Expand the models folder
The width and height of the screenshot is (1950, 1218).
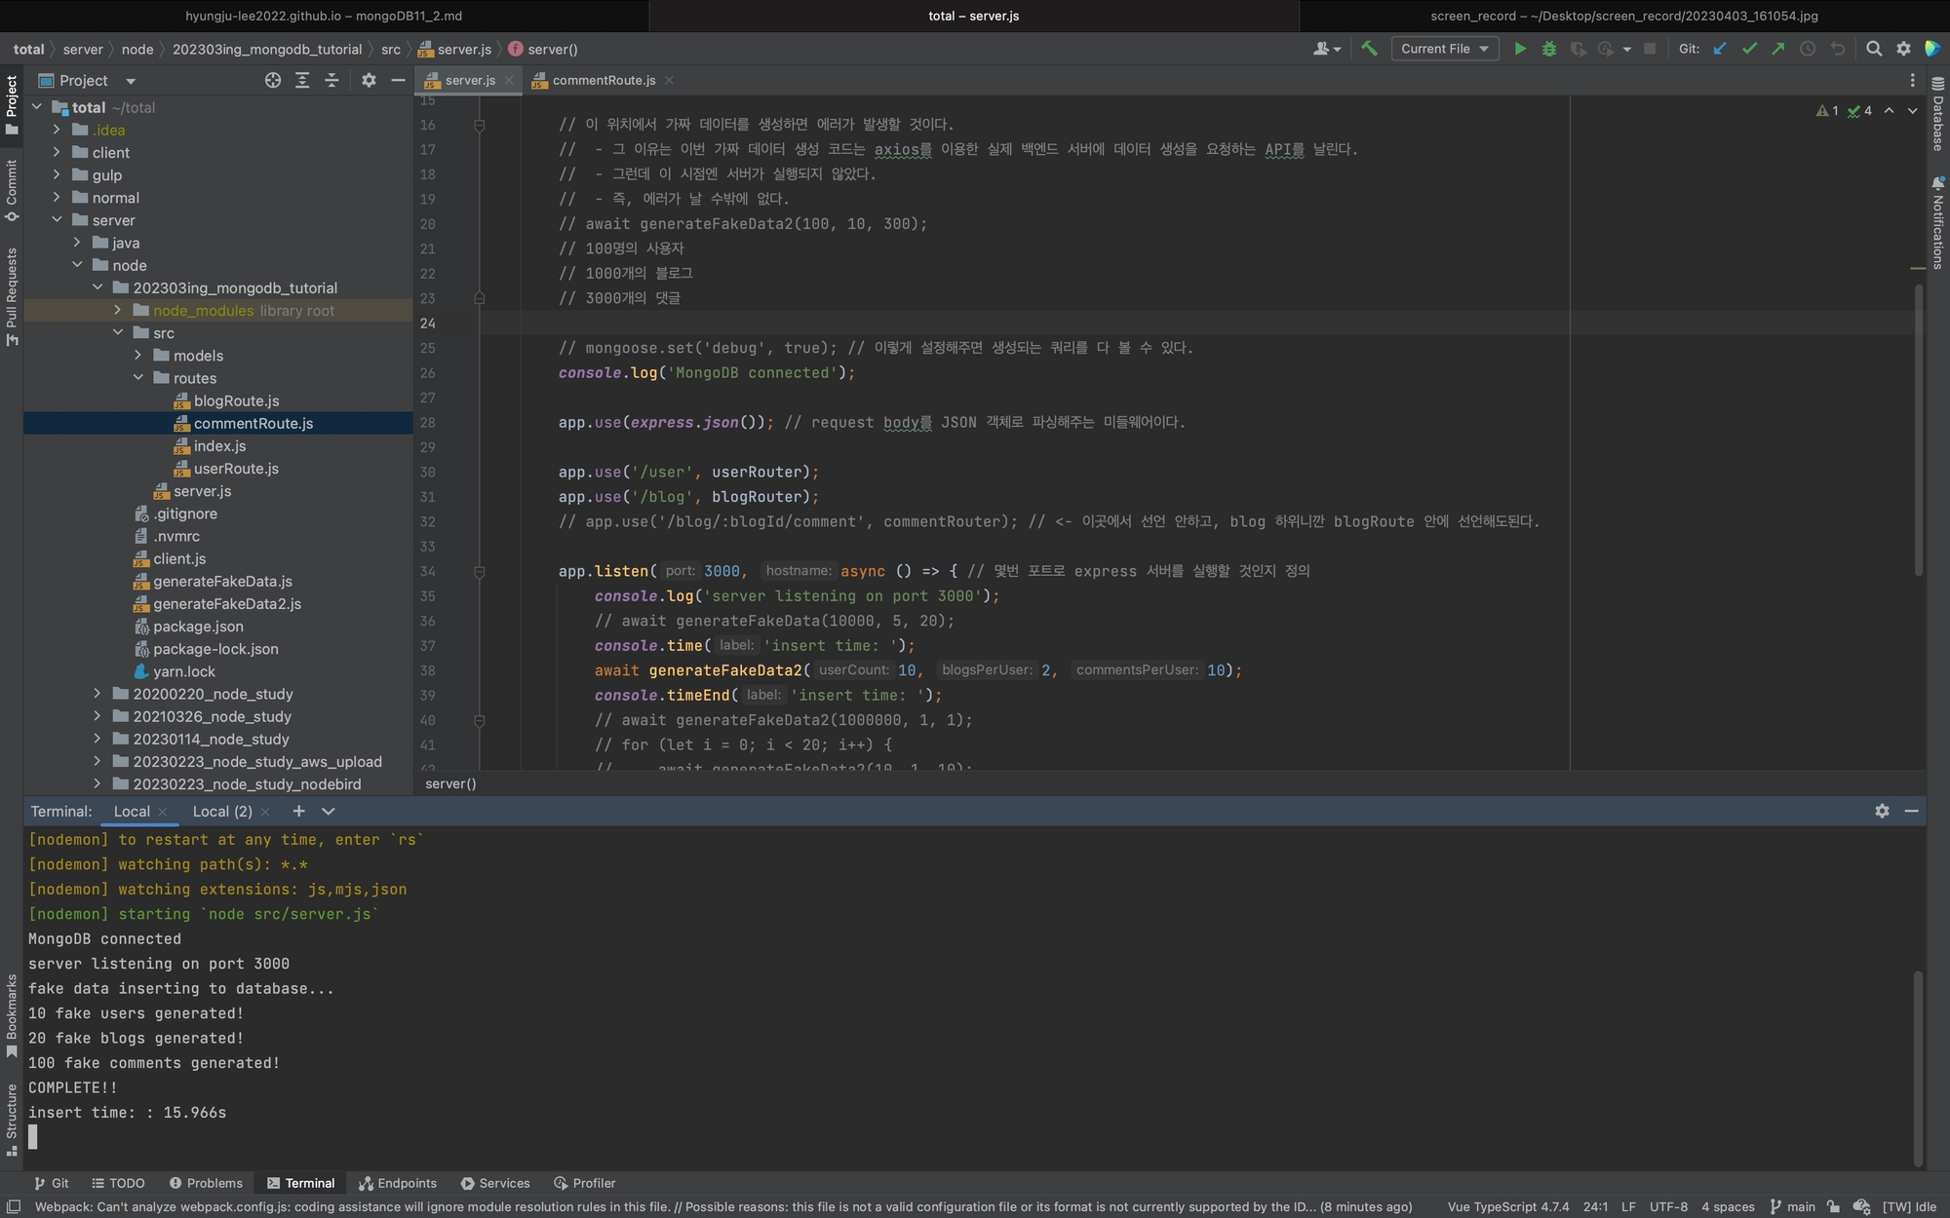click(137, 355)
